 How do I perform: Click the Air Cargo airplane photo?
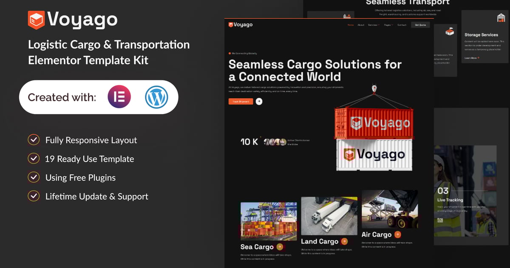(390, 209)
